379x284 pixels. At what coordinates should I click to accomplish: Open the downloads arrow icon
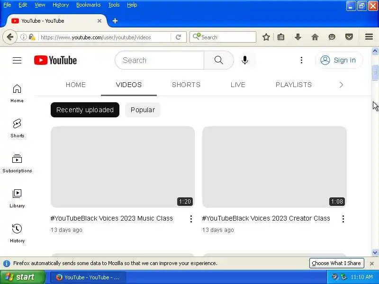[298, 37]
